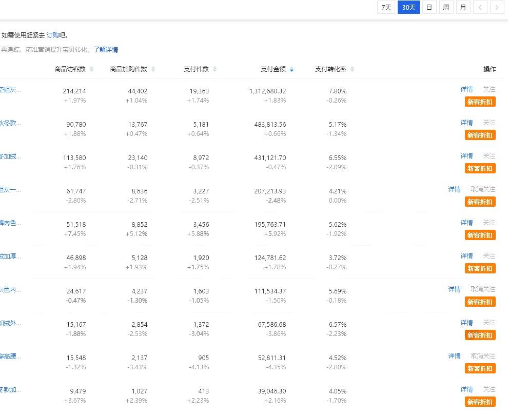This screenshot has width=508, height=416.
Task: Switch to the 周 period tab
Action: click(x=446, y=8)
